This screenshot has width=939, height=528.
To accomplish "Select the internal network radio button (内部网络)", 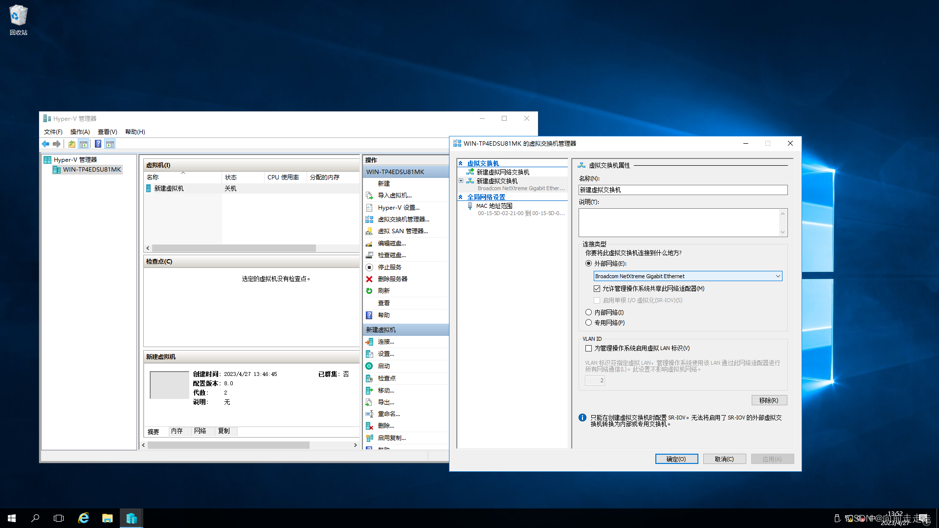I will click(x=588, y=312).
